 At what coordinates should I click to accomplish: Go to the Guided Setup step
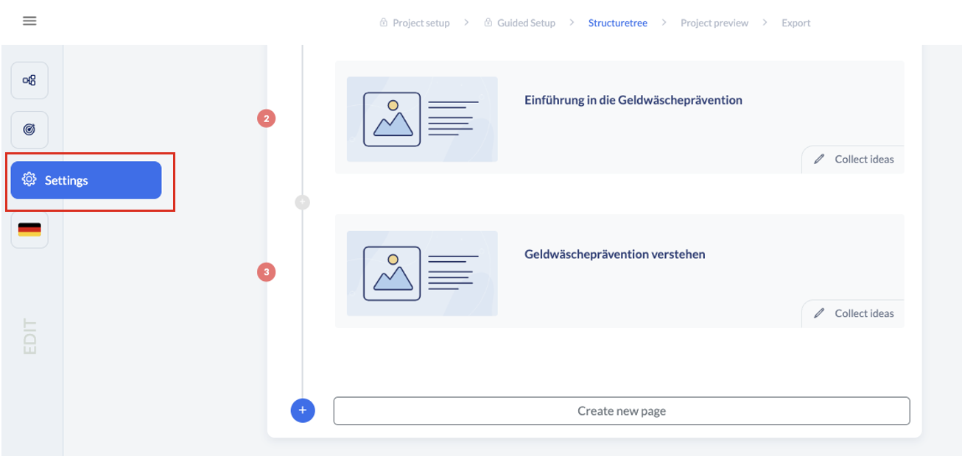(x=526, y=23)
